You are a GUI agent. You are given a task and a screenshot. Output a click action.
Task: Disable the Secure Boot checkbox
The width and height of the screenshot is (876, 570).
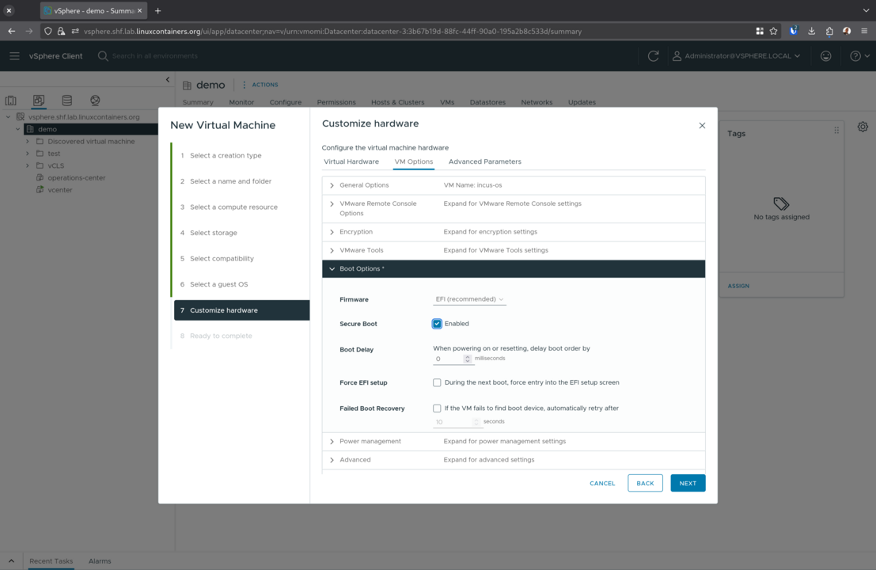click(437, 324)
